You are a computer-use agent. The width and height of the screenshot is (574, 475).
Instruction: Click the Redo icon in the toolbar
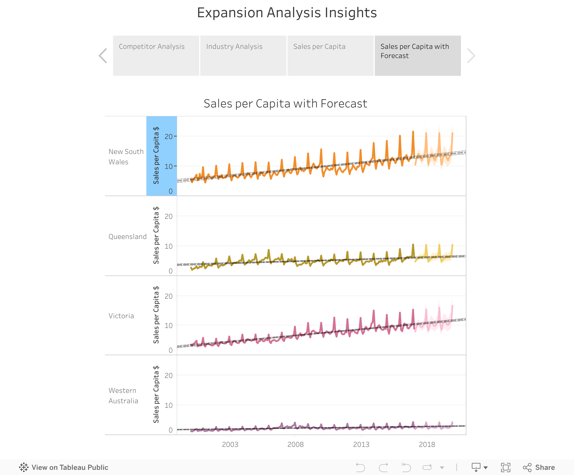pos(383,468)
